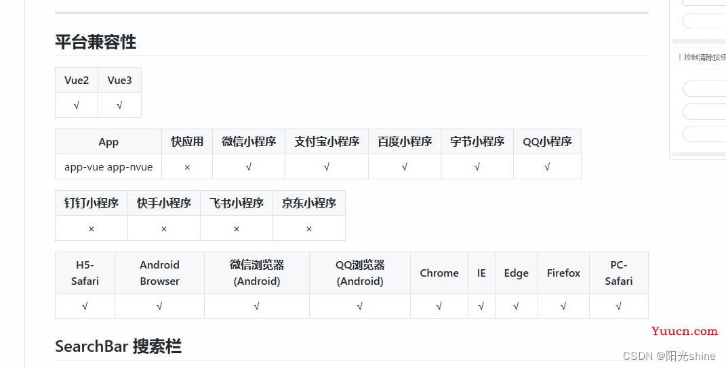
Task: Click the check mark under Vue2
Action: 77,106
